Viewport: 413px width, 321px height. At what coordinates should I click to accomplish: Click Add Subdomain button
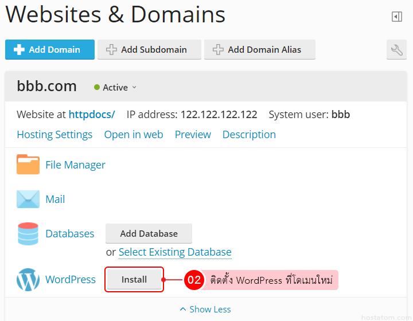[x=149, y=50]
